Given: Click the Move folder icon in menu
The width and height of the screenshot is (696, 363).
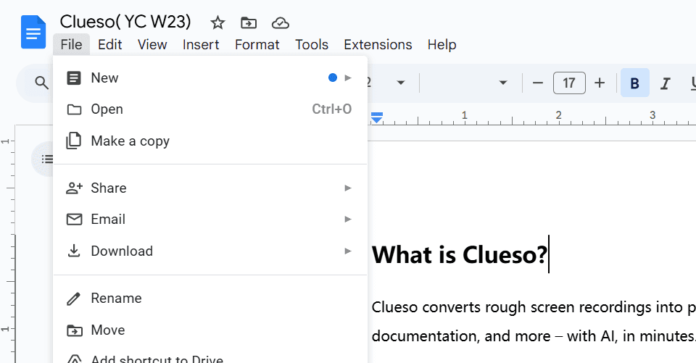Looking at the screenshot, I should coord(74,330).
